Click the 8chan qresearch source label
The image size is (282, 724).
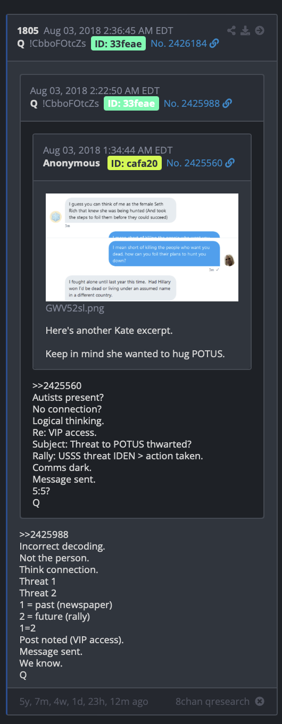click(x=212, y=702)
